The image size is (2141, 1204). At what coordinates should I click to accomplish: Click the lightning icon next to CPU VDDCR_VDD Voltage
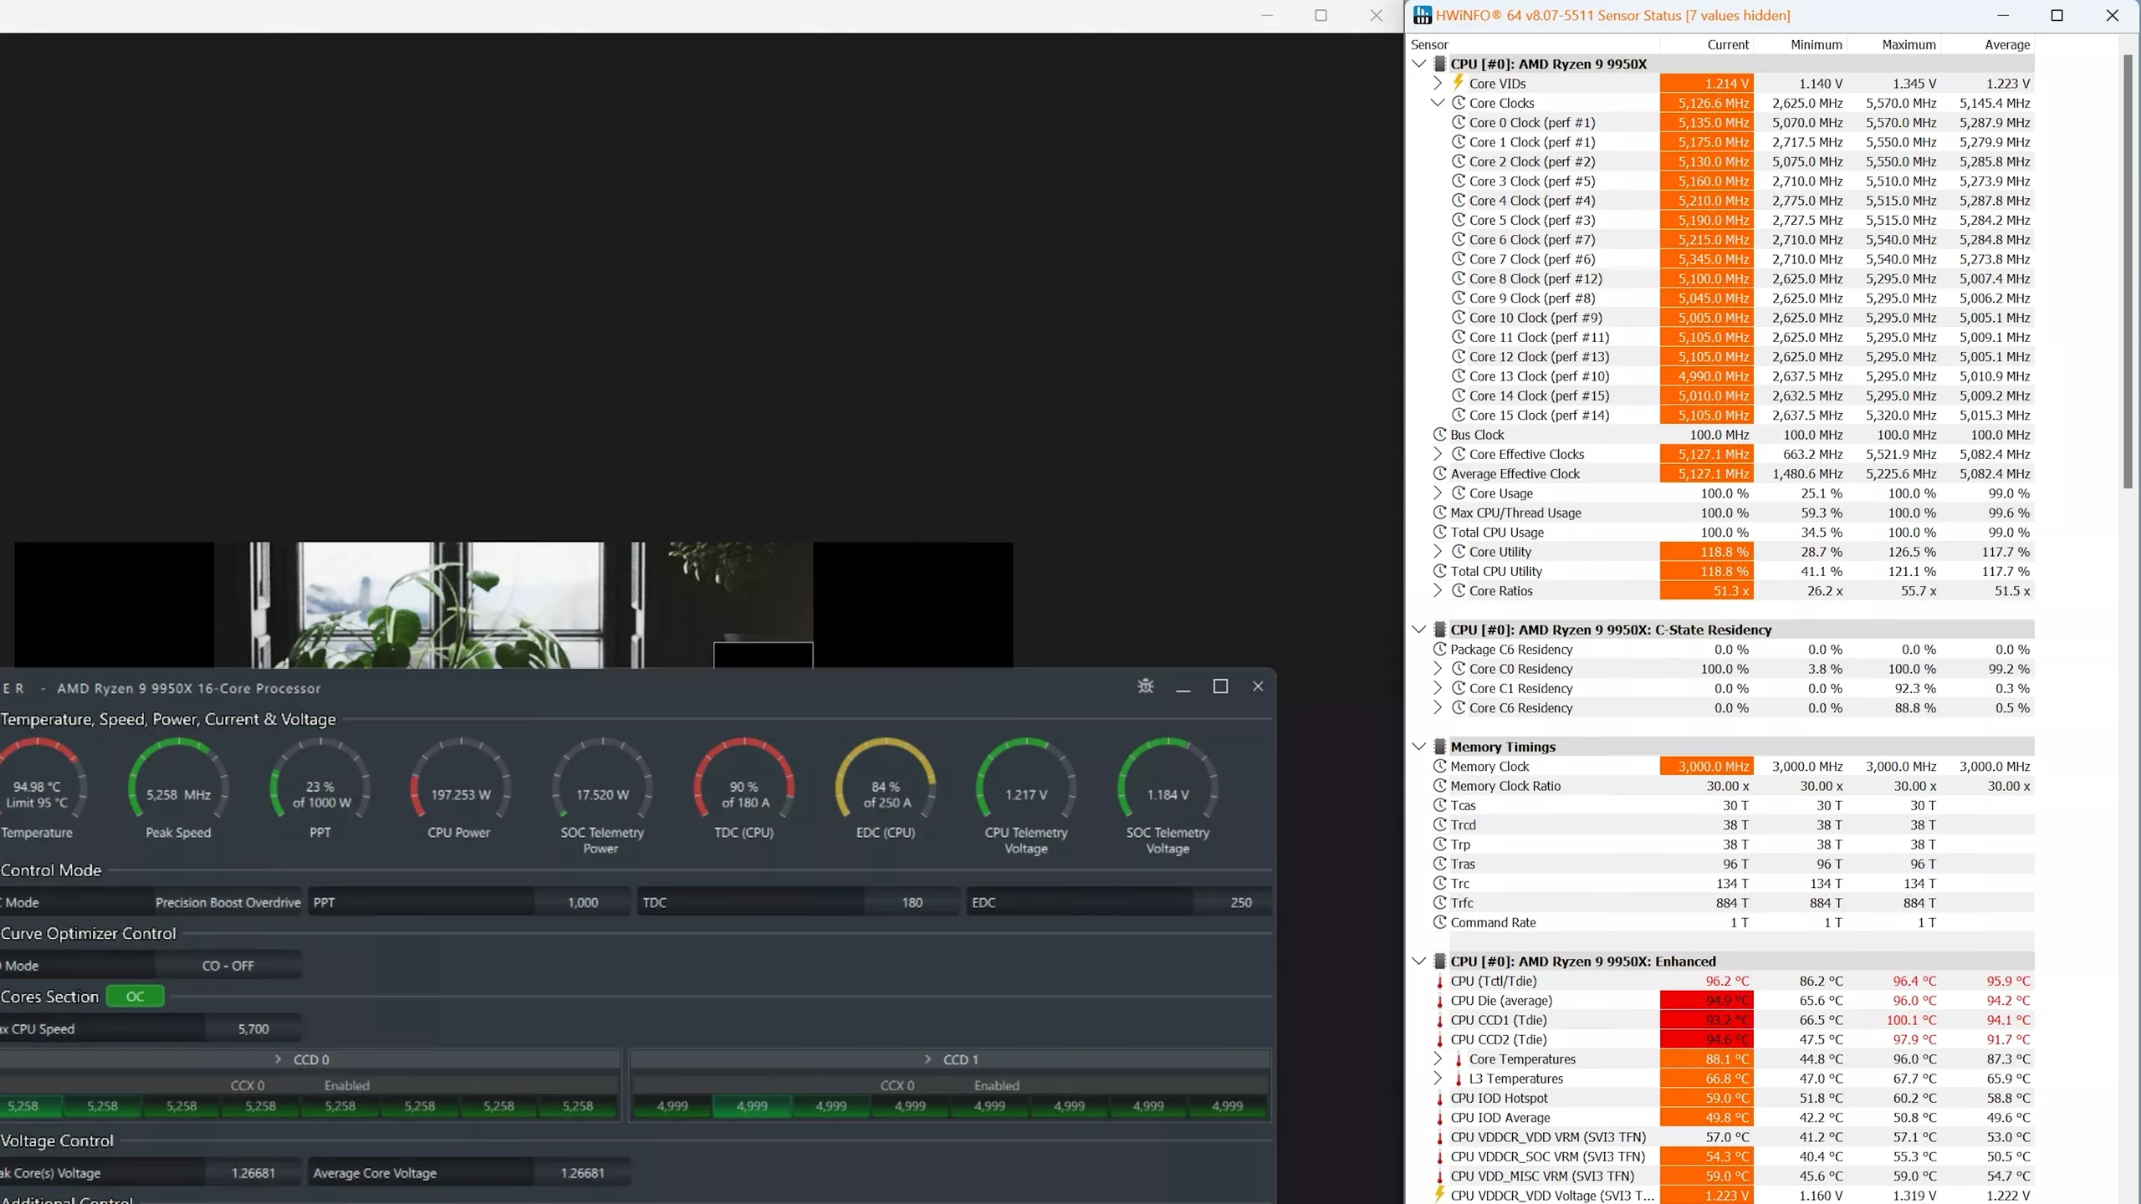click(1439, 1196)
